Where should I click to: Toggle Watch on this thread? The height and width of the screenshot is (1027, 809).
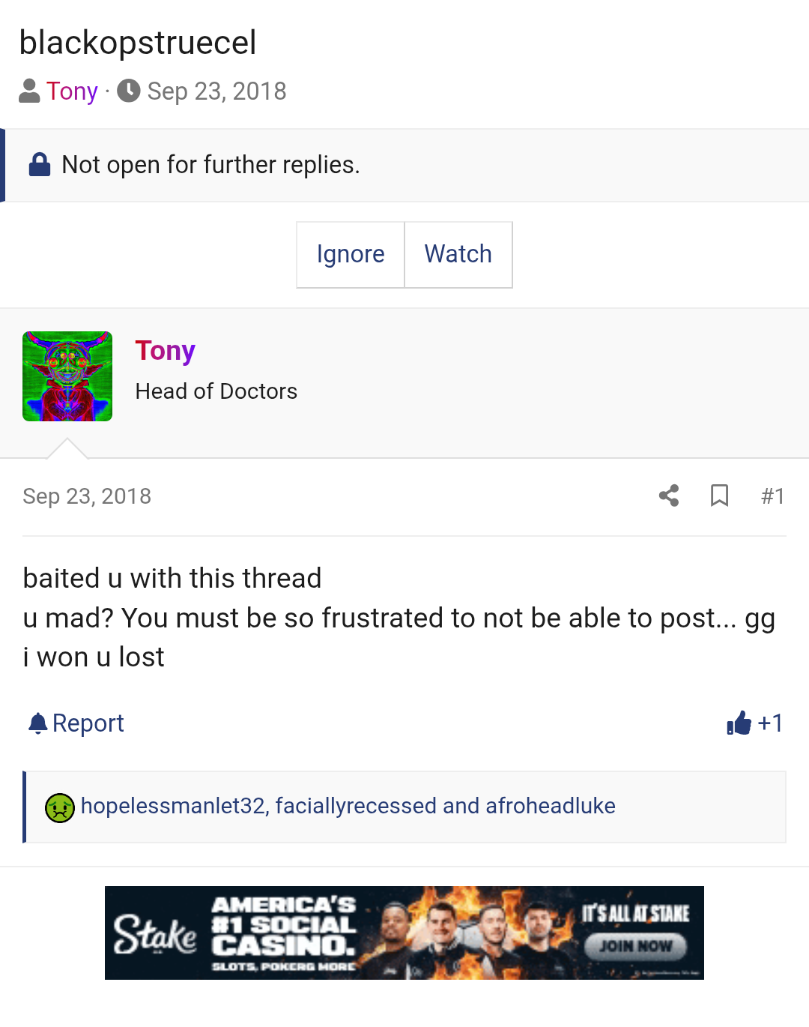tap(458, 254)
